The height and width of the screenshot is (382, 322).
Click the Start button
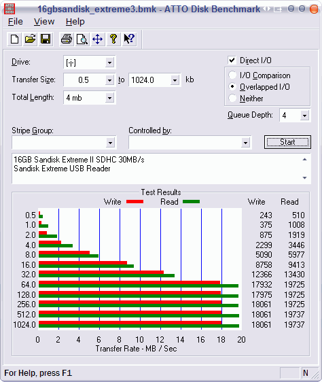(287, 142)
